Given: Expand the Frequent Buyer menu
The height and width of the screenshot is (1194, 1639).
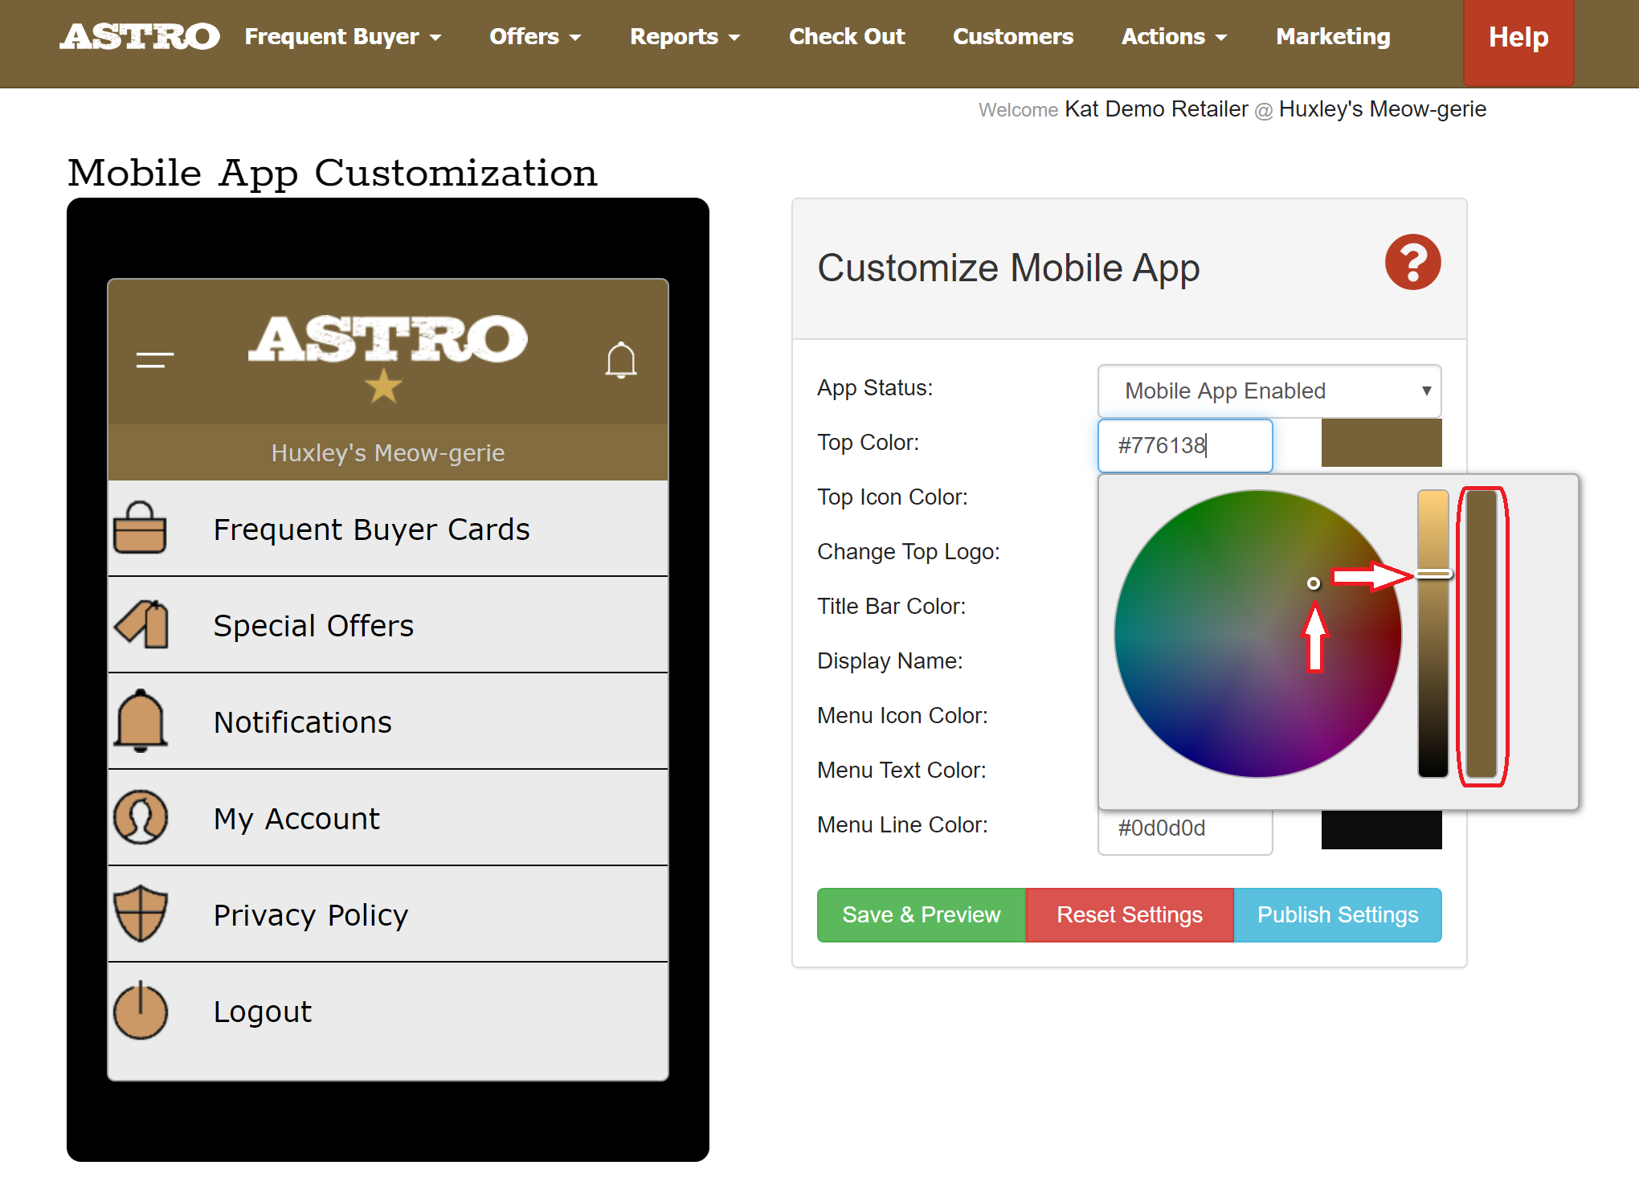Looking at the screenshot, I should pyautogui.click(x=343, y=37).
